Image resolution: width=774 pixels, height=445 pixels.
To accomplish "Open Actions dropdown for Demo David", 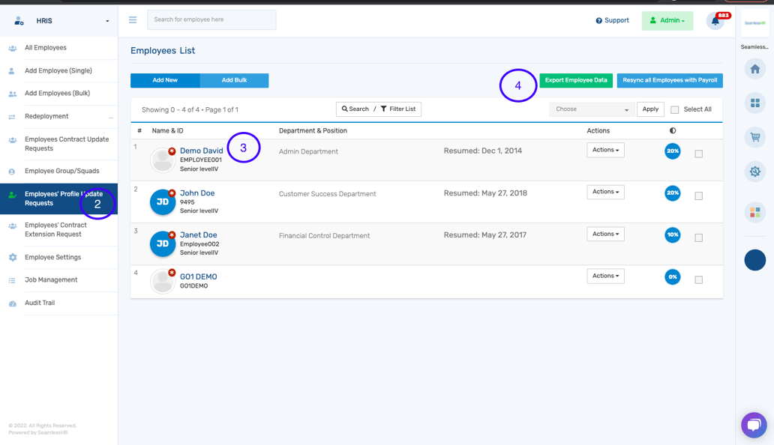I will point(605,150).
